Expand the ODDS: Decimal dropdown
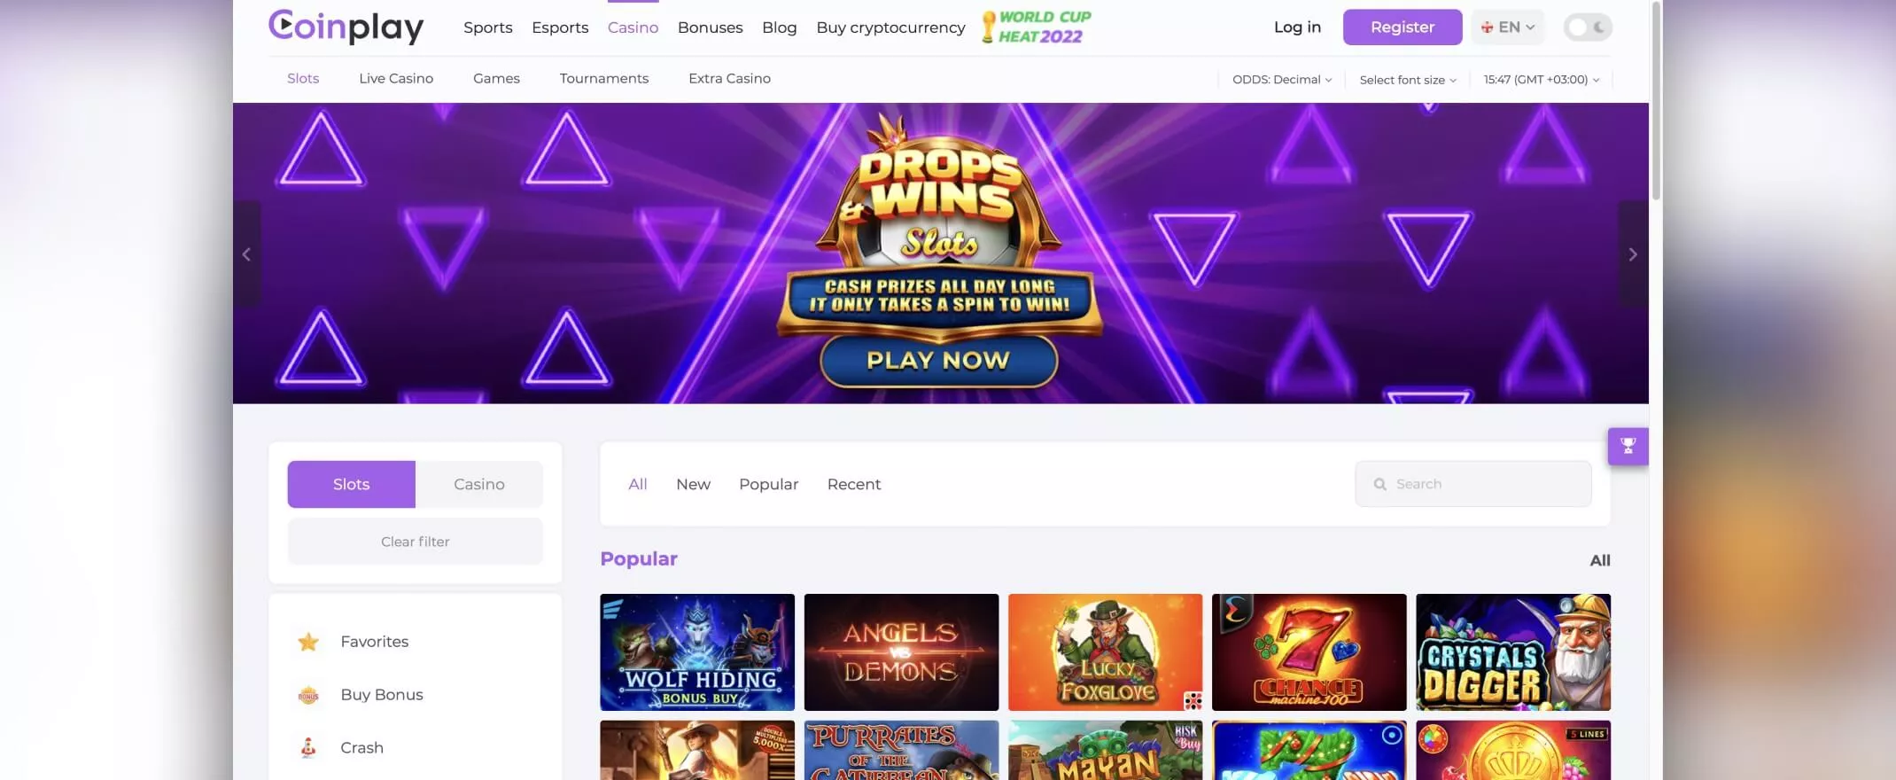The height and width of the screenshot is (780, 1896). click(x=1282, y=80)
